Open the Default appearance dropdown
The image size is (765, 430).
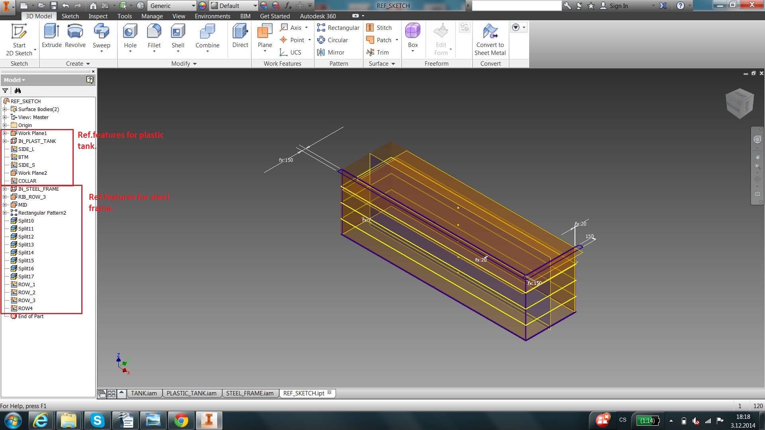click(x=255, y=6)
